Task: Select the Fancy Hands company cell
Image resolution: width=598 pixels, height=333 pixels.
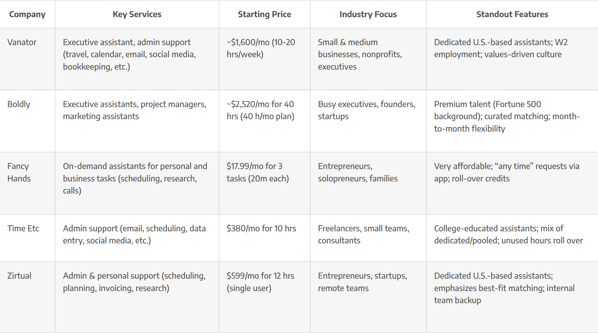Action: point(19,172)
